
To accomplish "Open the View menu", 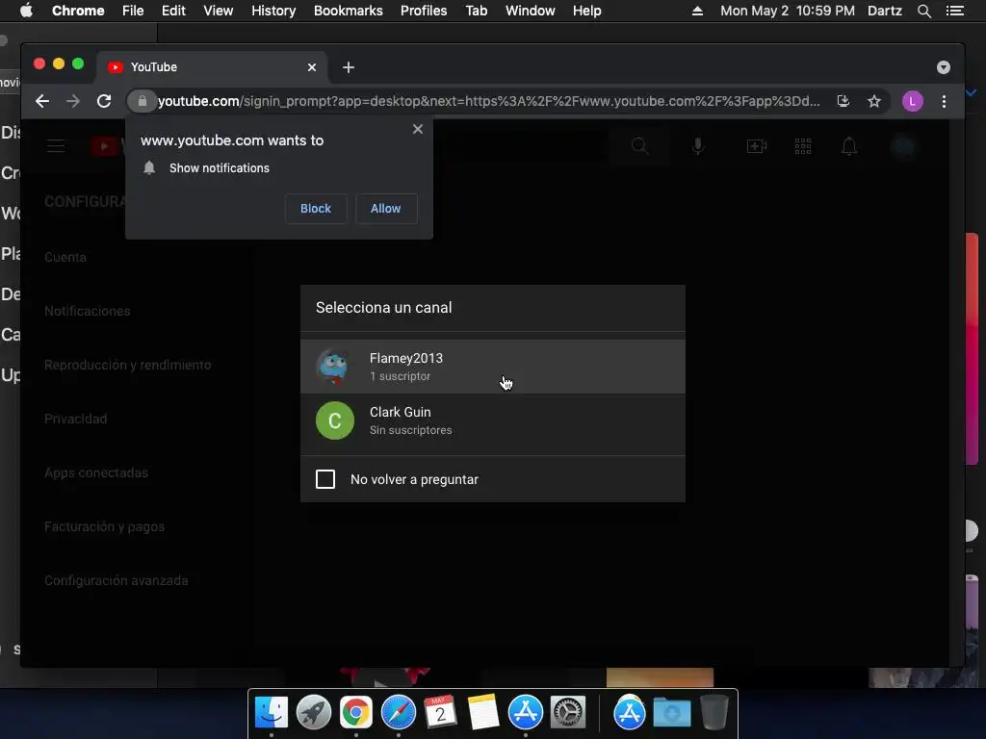I will point(219,11).
